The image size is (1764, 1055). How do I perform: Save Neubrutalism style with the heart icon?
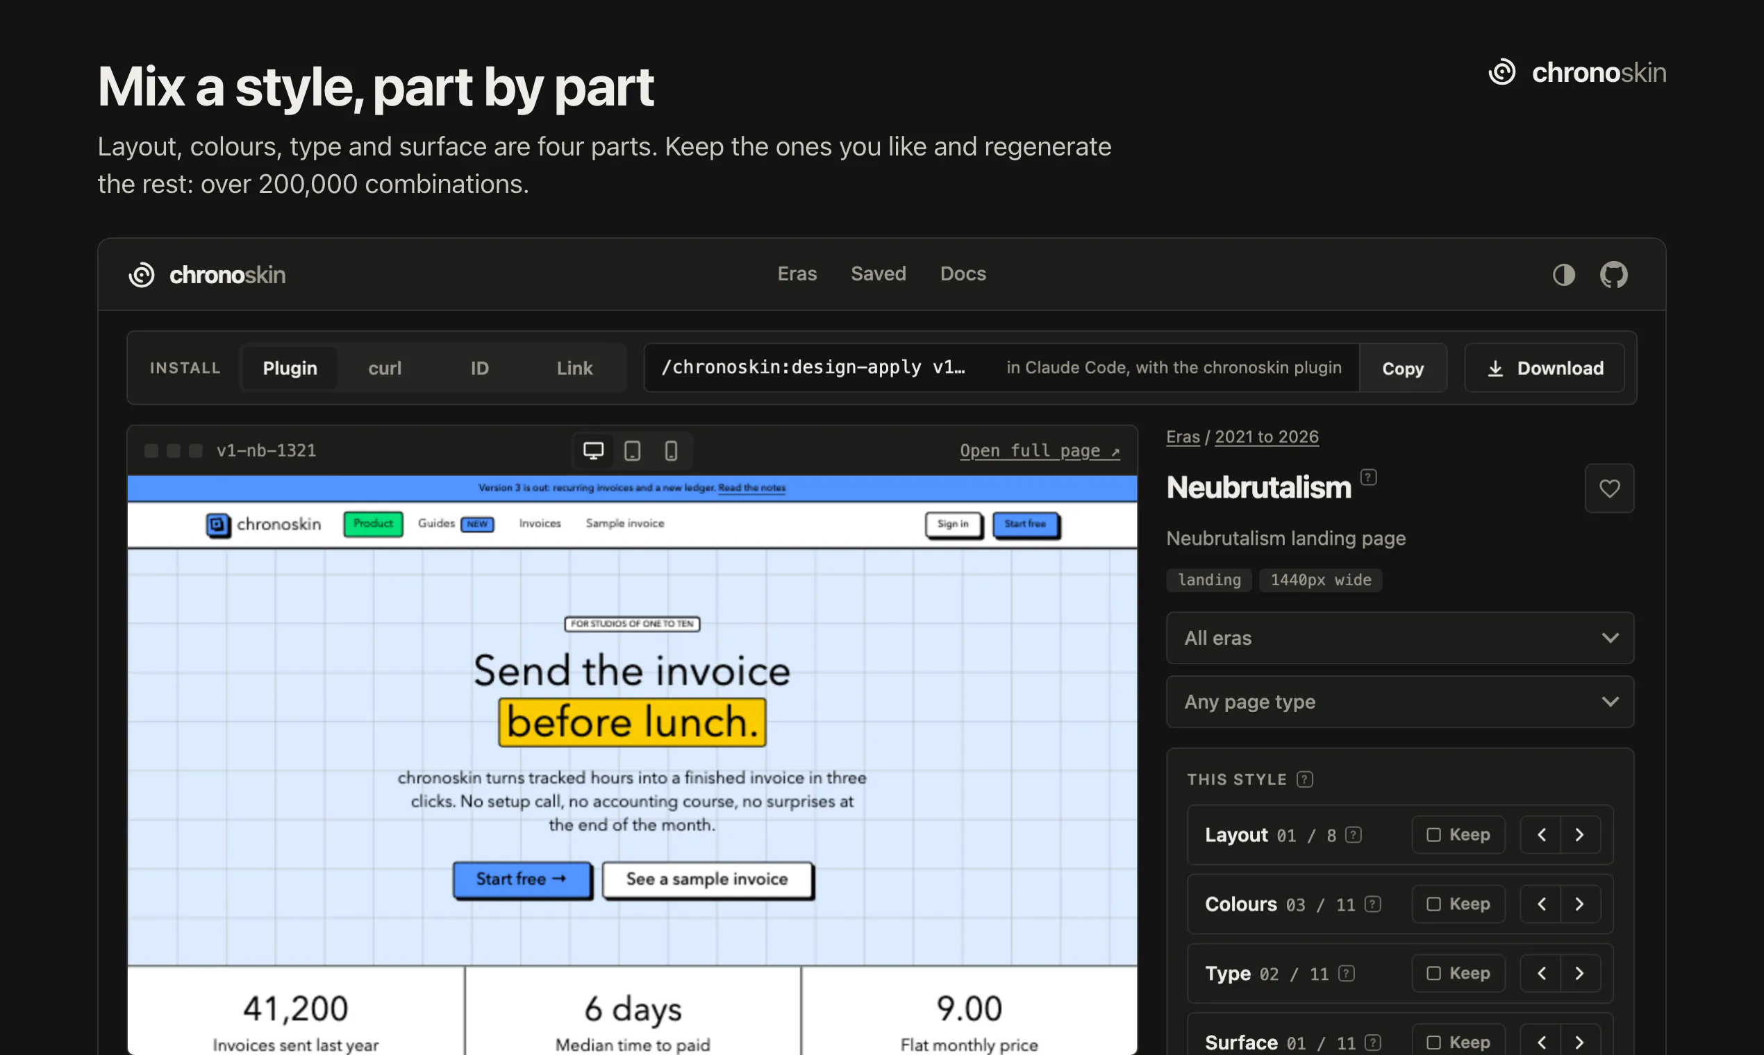(x=1609, y=489)
